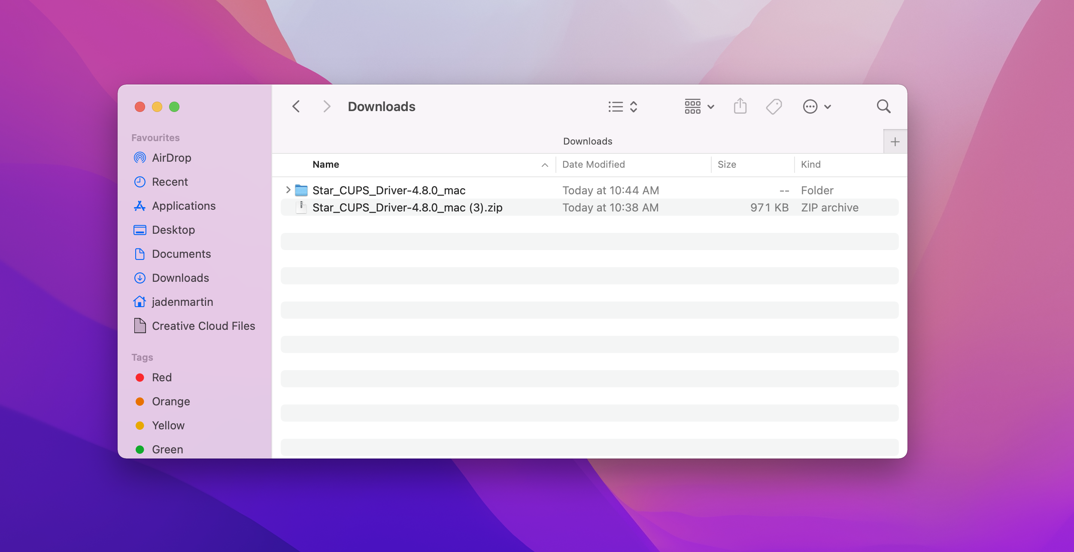Open the Group By dropdown
Image resolution: width=1074 pixels, height=552 pixels.
tap(699, 106)
